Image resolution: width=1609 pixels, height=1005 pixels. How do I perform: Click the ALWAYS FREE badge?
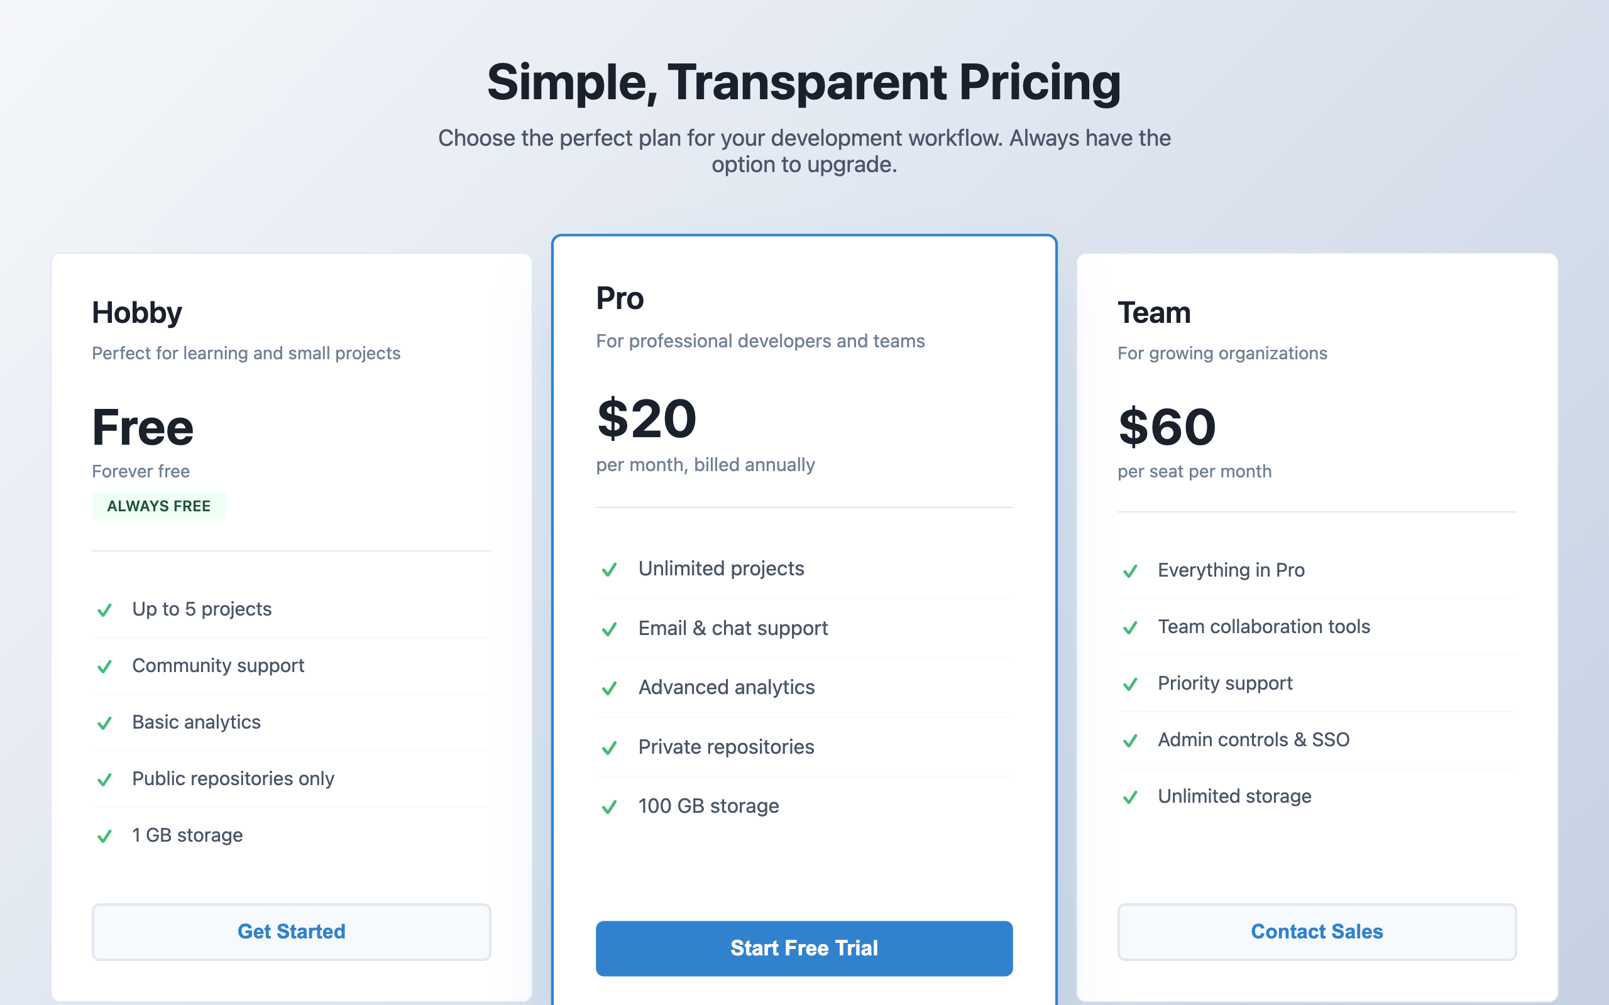point(159,506)
